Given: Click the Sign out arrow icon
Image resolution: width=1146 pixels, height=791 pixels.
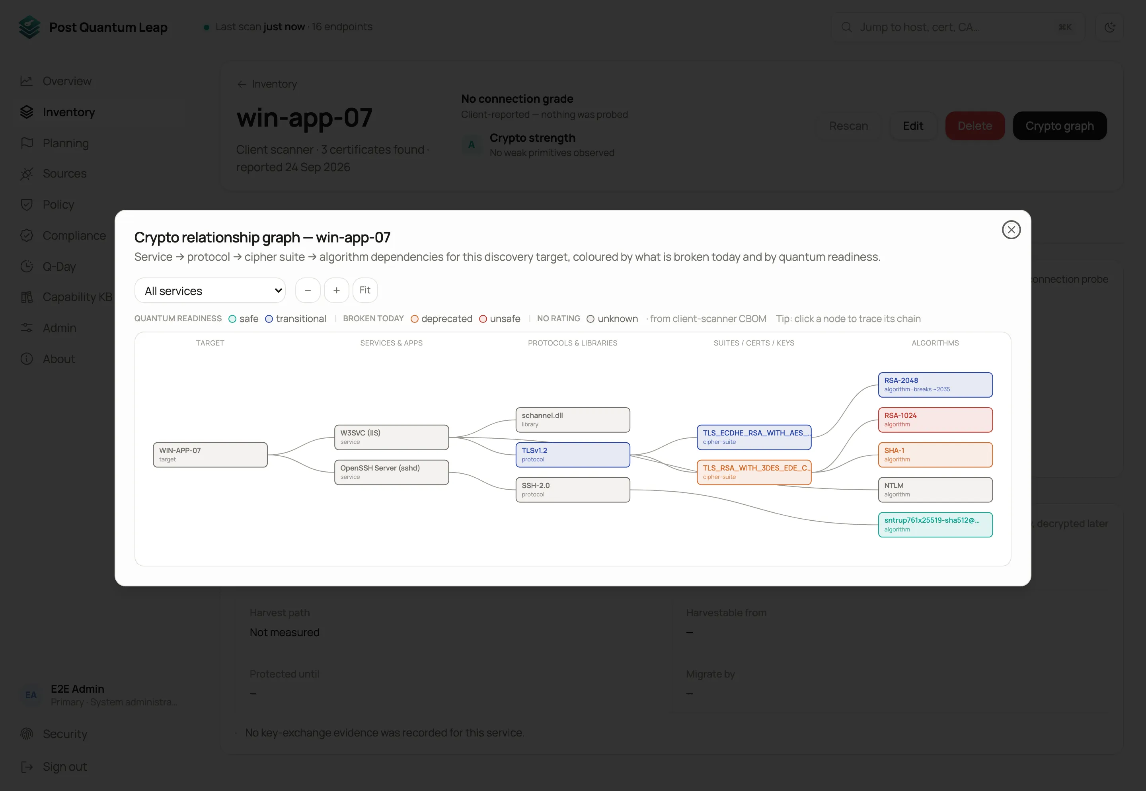Looking at the screenshot, I should coord(27,767).
